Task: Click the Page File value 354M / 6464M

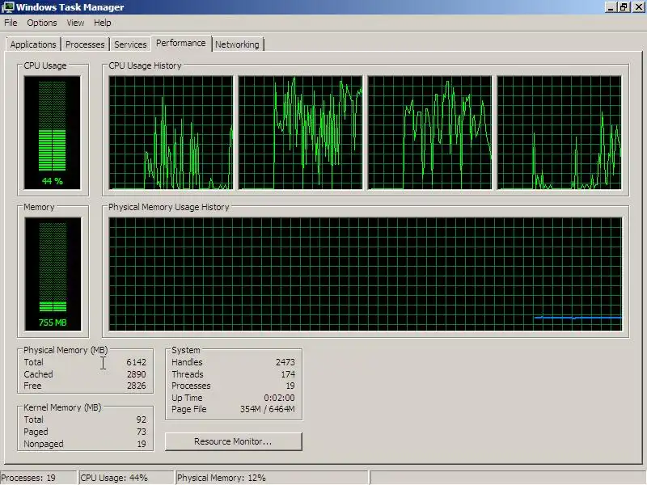Action: [x=268, y=409]
